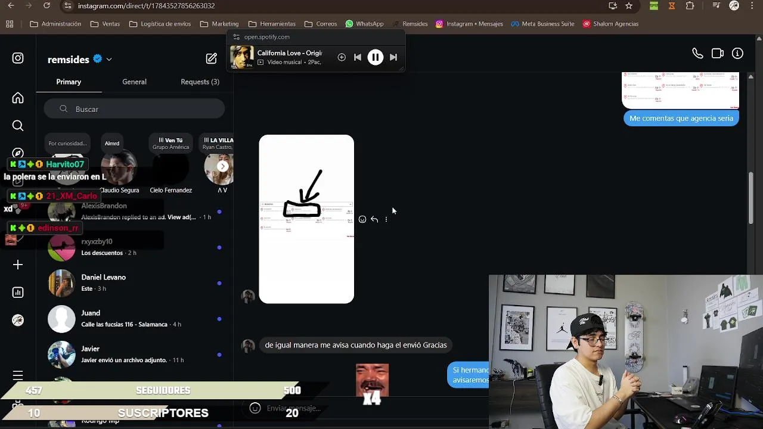Start an audio call in chat header
Viewport: 763px width, 429px height.
click(x=697, y=53)
